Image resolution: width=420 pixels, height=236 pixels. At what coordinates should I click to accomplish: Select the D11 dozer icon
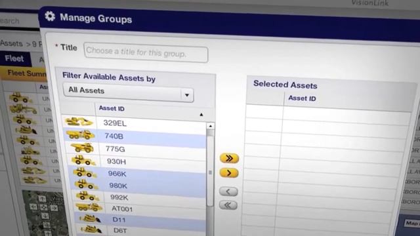tap(91, 218)
